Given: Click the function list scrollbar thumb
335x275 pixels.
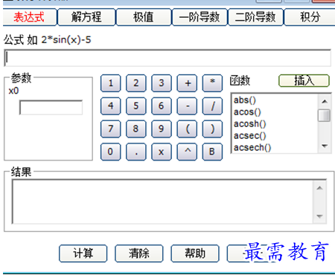Looking at the screenshot, I should (x=325, y=115).
